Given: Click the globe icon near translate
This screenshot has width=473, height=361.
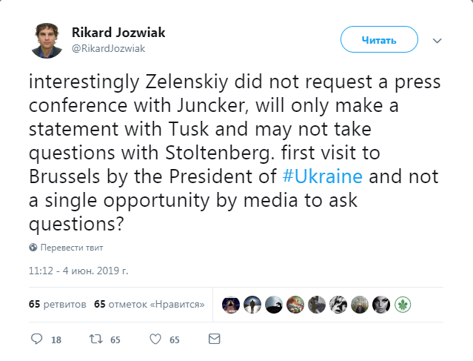Looking at the screenshot, I should 33,248.
